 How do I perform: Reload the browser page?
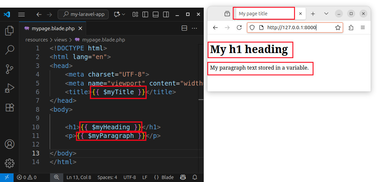pos(239,28)
